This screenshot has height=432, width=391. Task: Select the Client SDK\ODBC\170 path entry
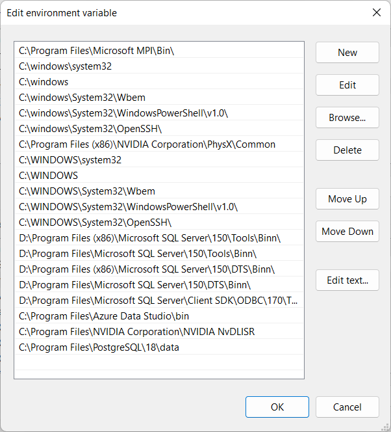click(159, 301)
